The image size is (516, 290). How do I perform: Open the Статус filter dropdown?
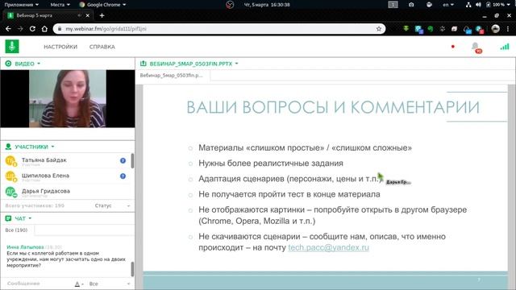[112, 205]
